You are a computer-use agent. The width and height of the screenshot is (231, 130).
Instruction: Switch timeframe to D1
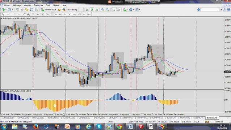click(x=65, y=14)
